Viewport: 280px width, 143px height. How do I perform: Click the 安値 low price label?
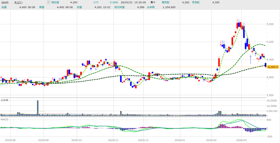(79, 7)
